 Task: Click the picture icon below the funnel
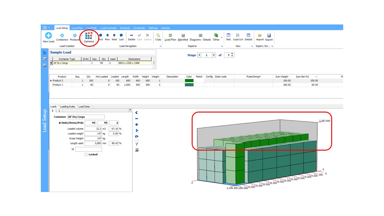tap(136, 150)
